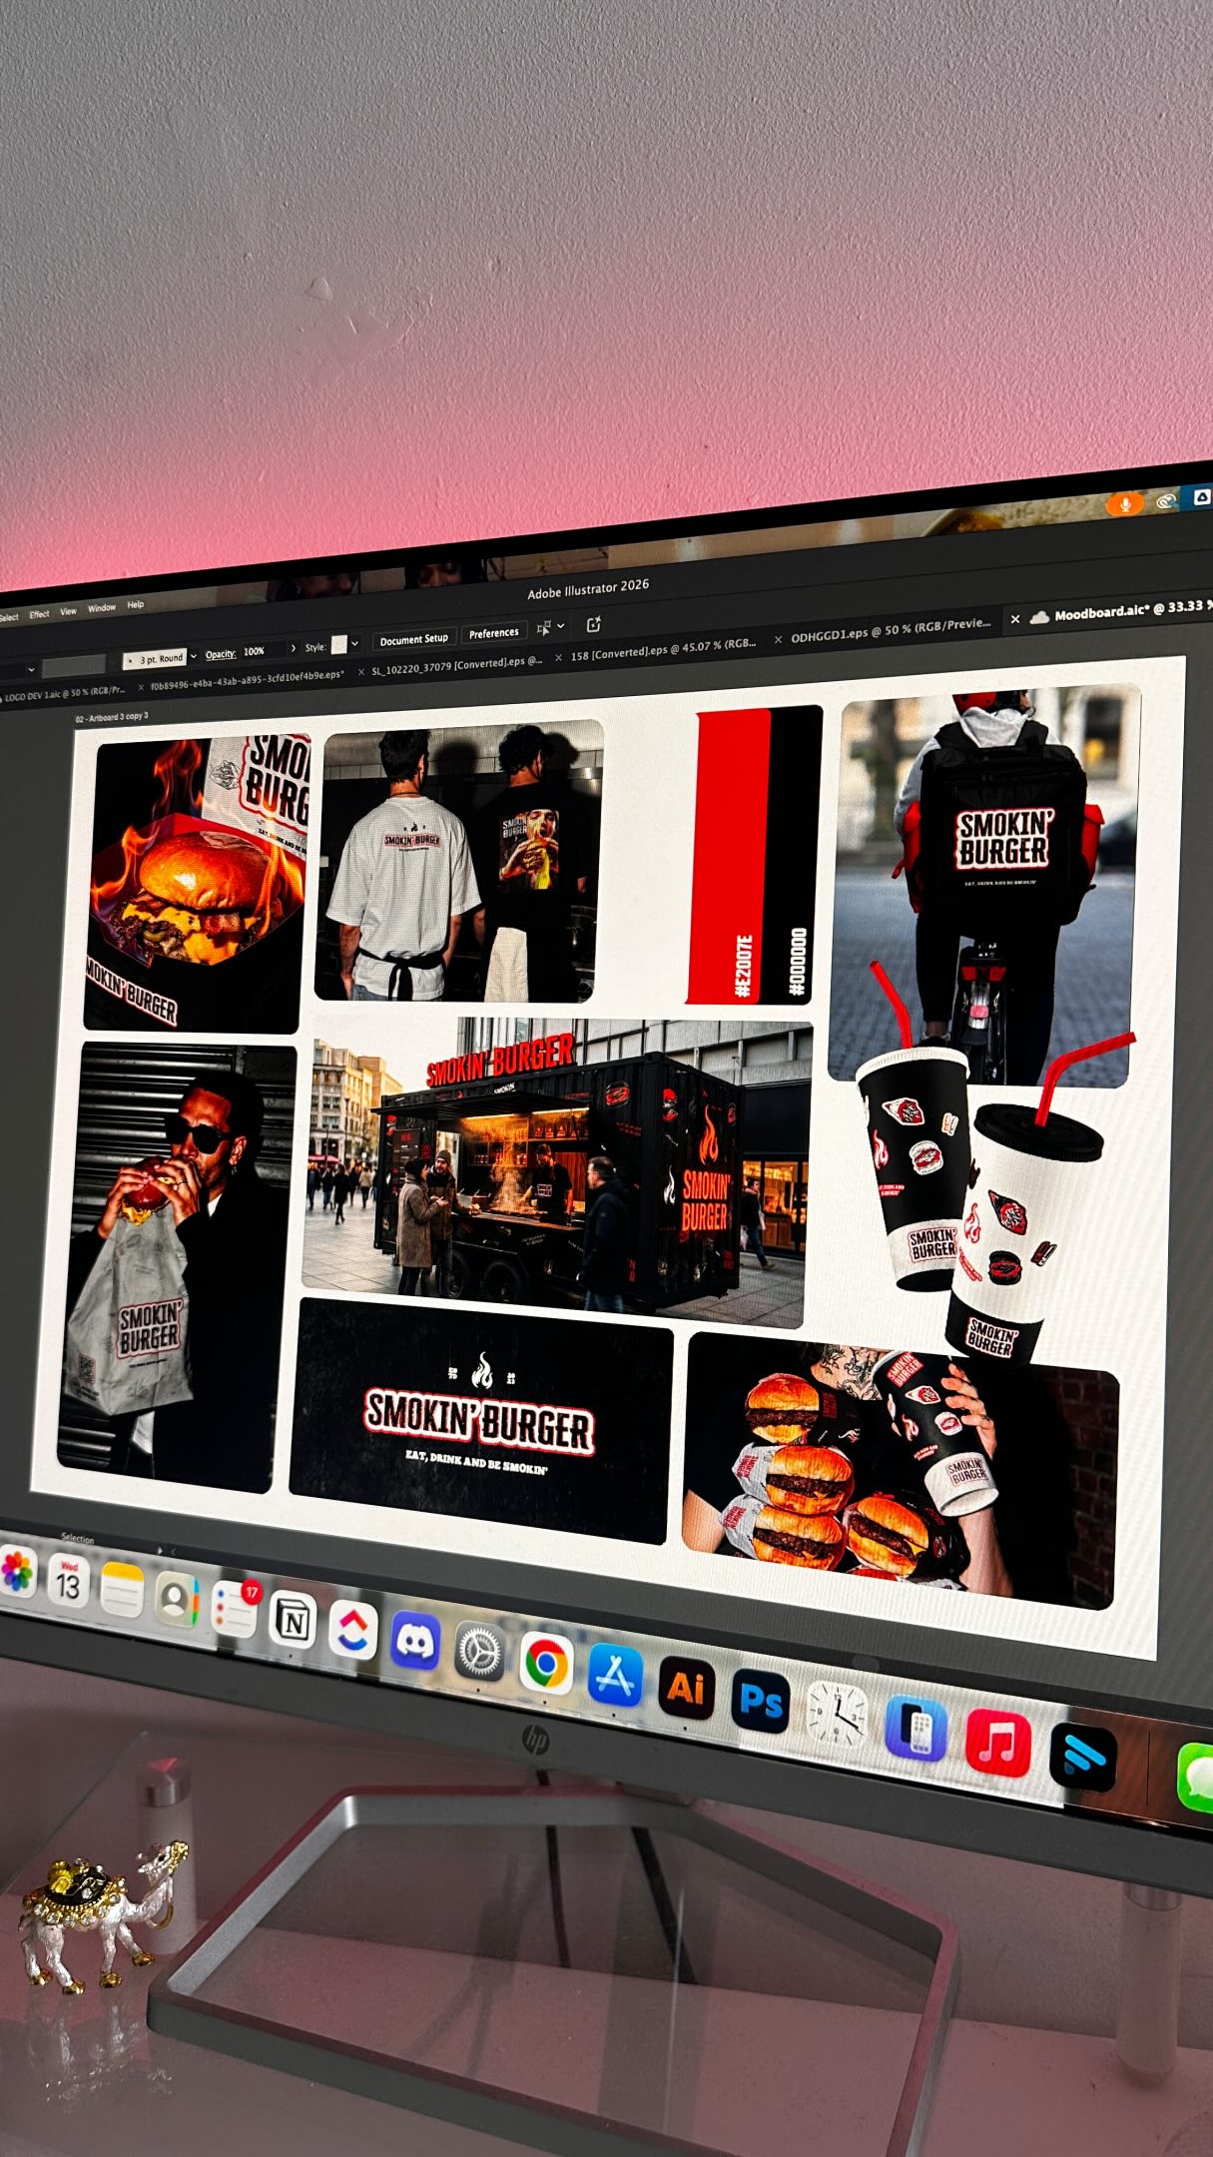Open the Opacity panel link

pyautogui.click(x=221, y=655)
